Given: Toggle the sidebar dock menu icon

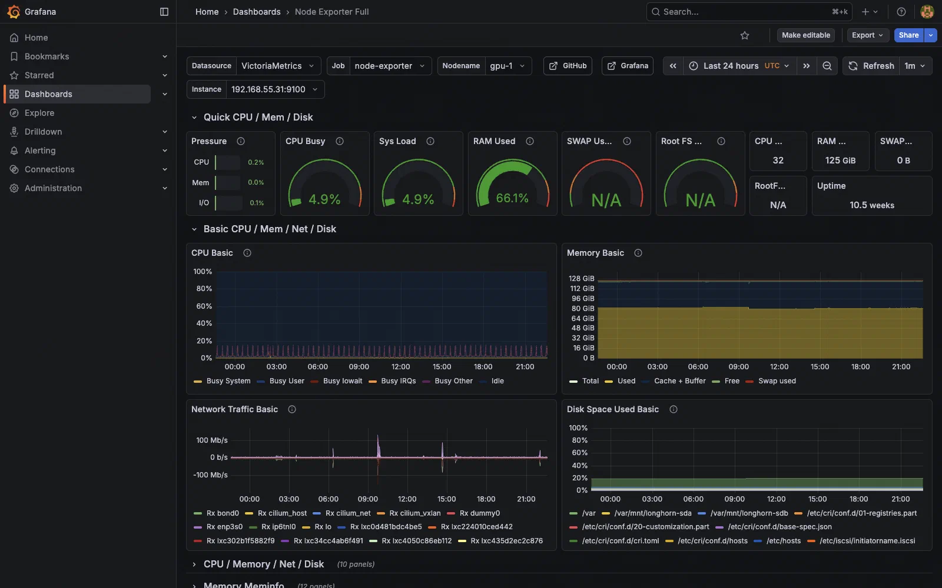Looking at the screenshot, I should point(164,12).
